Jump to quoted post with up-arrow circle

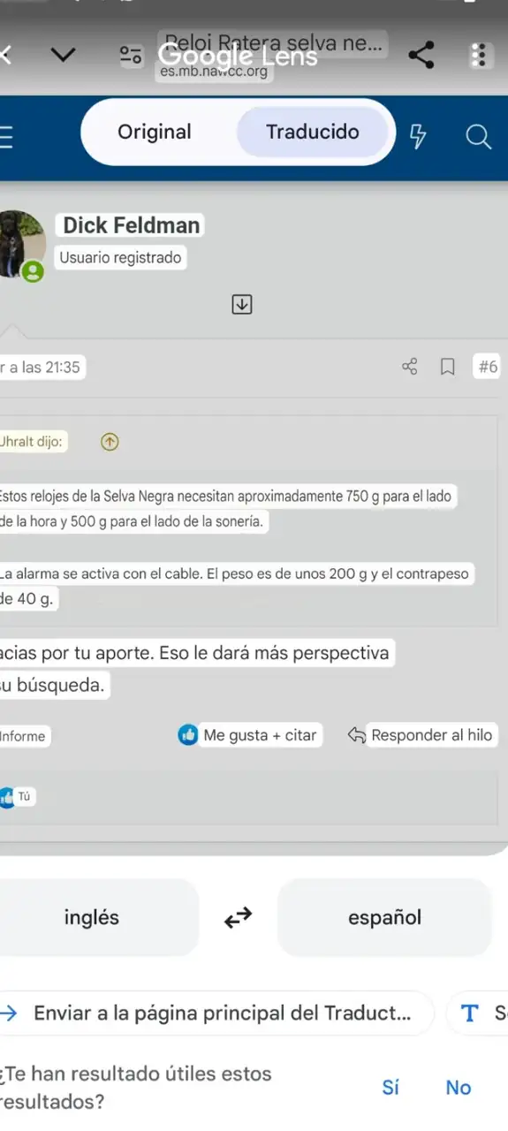point(110,442)
